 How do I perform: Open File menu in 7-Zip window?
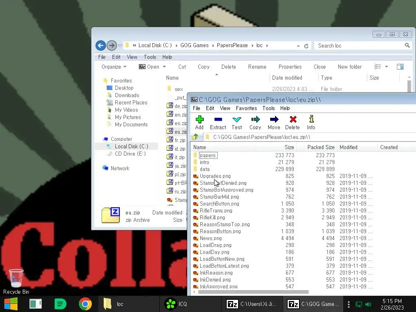(197, 108)
